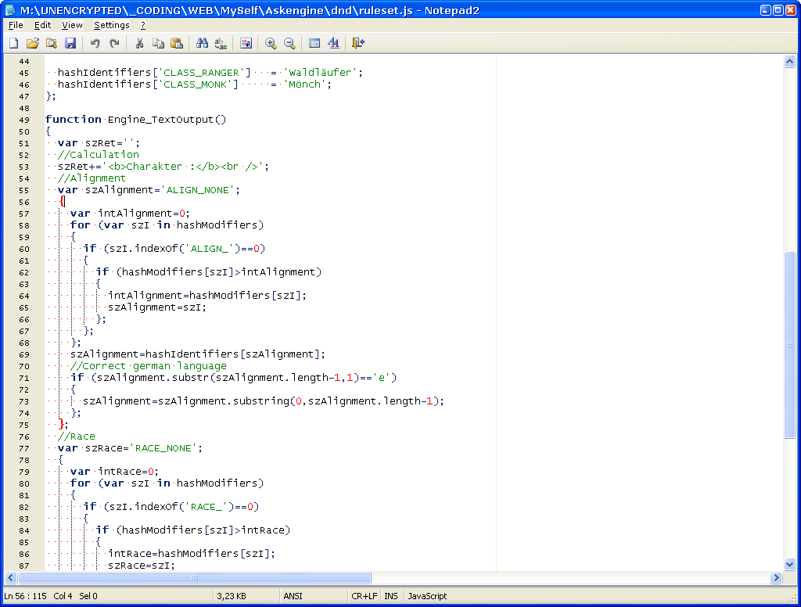Click line number 71 in the margin
The image size is (801, 607).
click(x=24, y=378)
